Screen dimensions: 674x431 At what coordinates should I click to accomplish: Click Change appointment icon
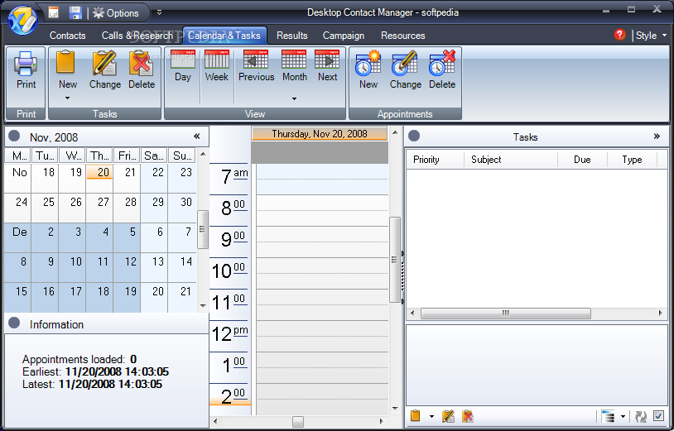click(x=405, y=63)
